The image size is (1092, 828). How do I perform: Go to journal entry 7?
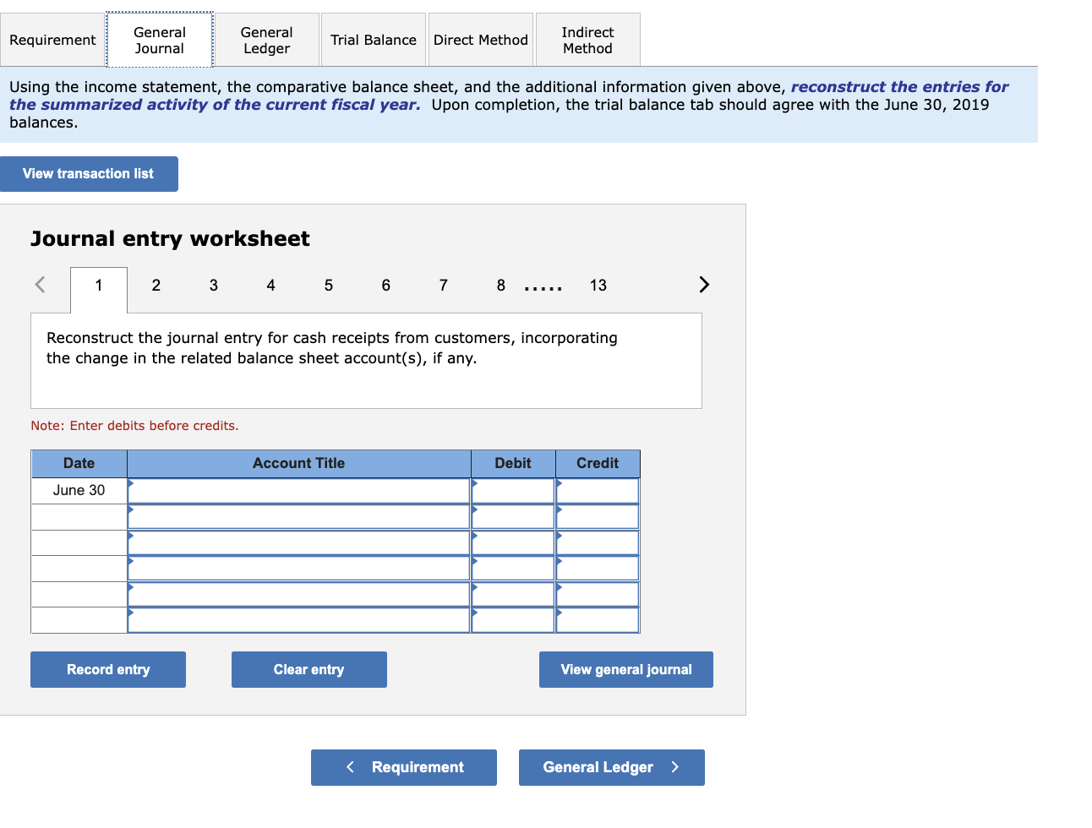point(444,286)
